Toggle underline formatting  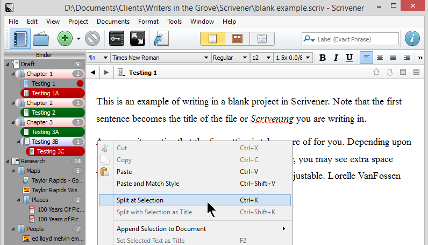(x=349, y=58)
